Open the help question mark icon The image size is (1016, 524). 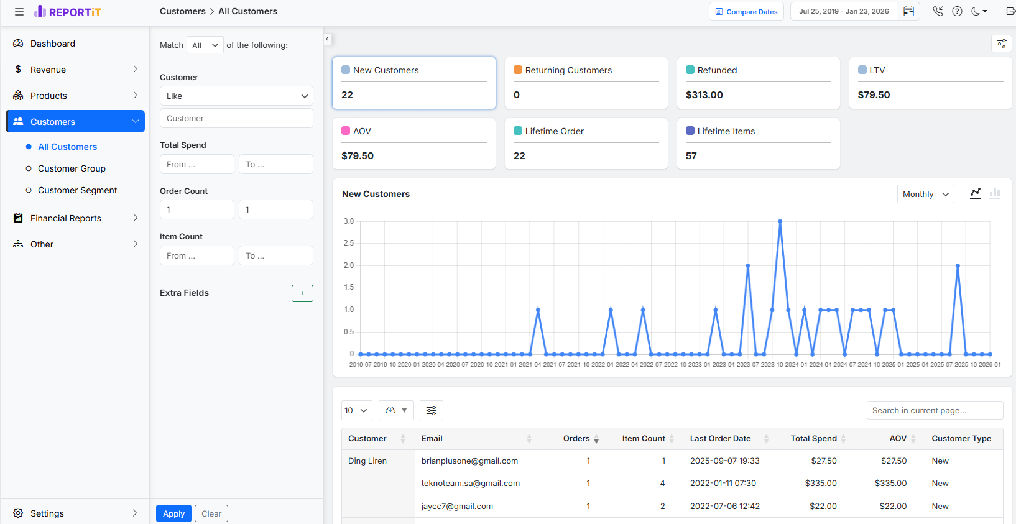[958, 11]
